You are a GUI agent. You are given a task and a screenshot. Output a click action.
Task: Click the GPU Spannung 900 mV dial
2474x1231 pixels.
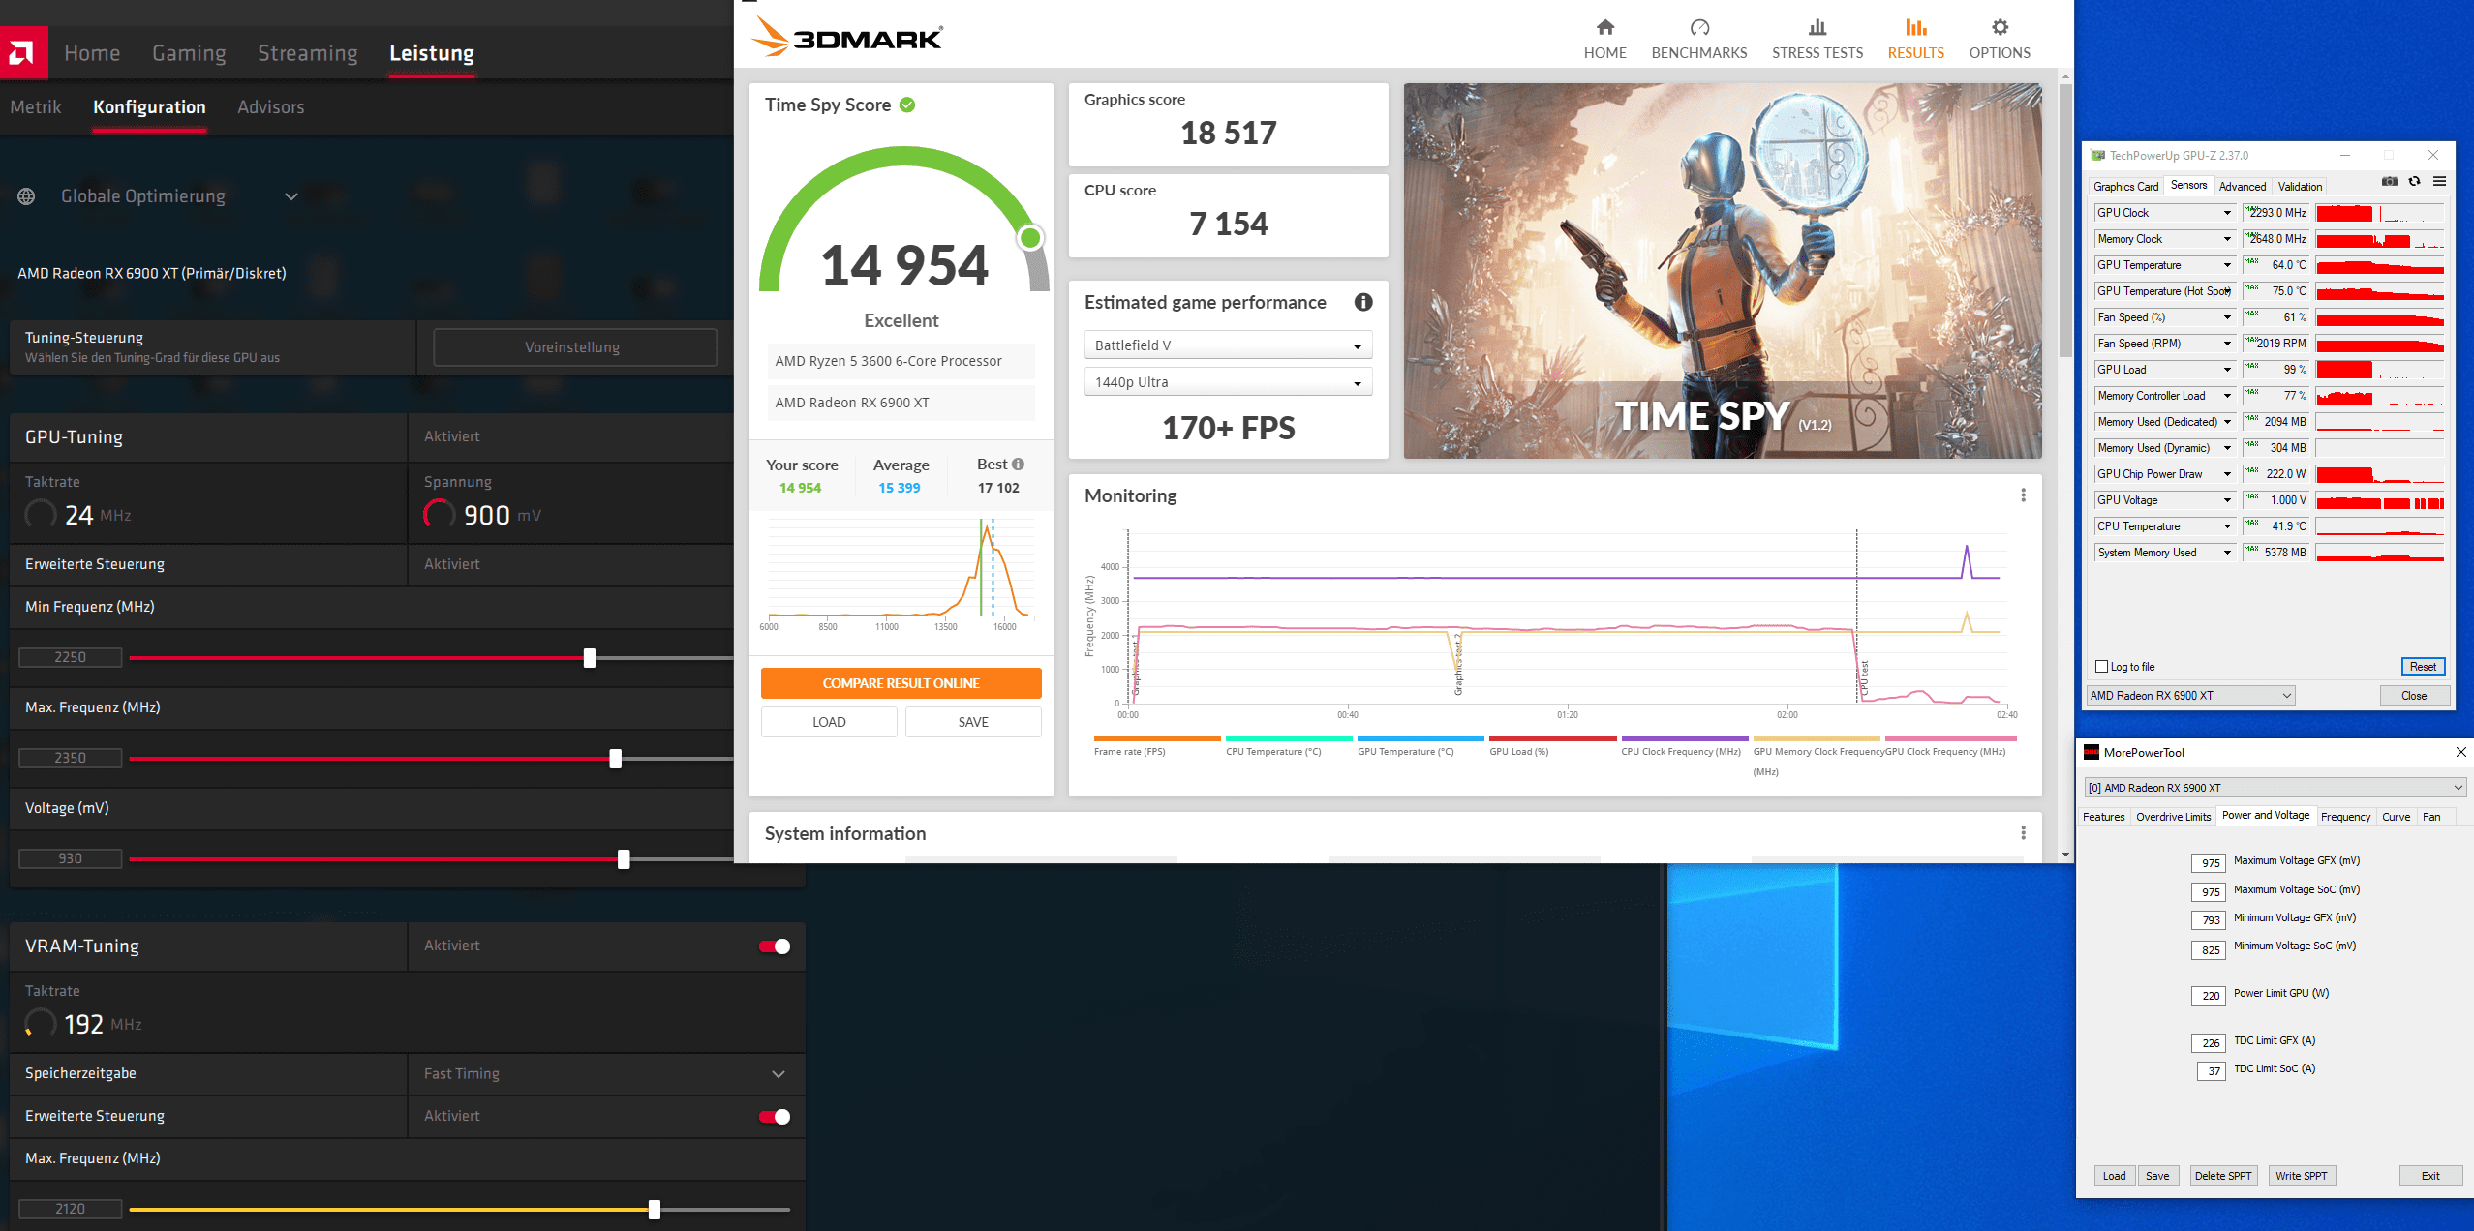pyautogui.click(x=439, y=514)
